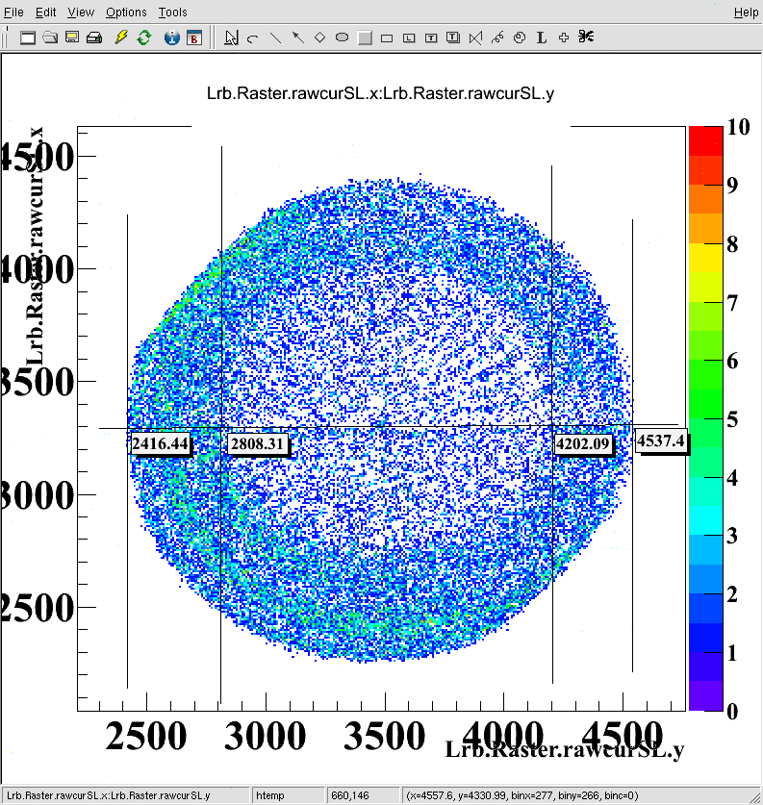This screenshot has height=805, width=763.
Task: Select the Graphical Cut scissors tool
Action: [x=586, y=37]
